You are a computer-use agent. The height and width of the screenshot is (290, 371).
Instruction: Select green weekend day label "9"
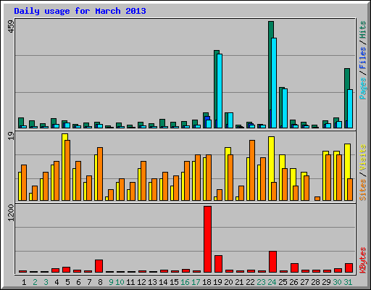click(111, 282)
